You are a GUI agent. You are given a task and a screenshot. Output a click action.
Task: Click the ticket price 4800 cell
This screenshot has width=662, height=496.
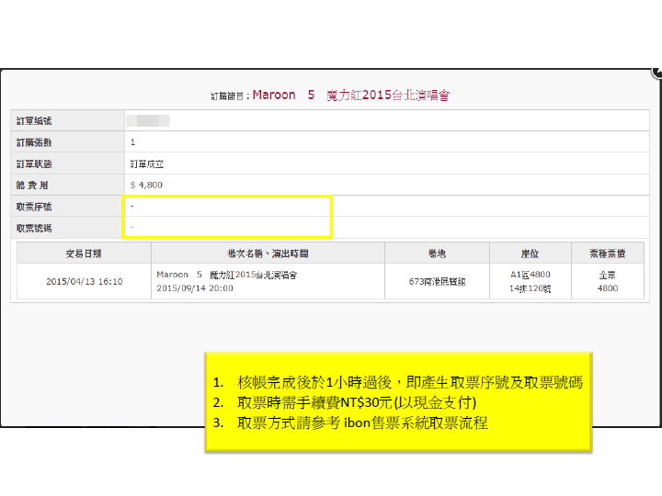[x=608, y=288]
